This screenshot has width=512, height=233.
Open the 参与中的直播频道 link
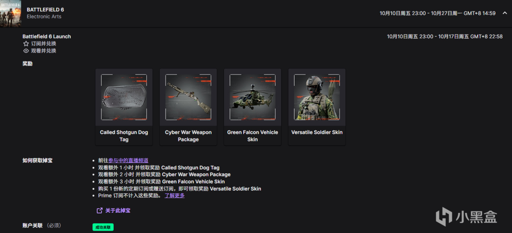[128, 161]
